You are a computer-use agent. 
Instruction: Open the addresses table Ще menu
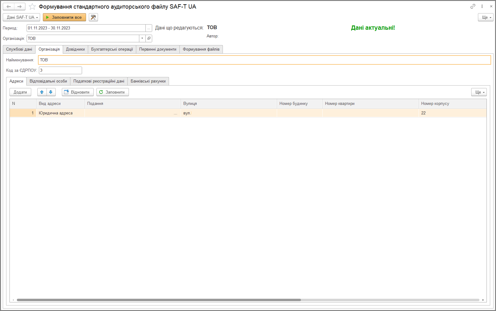[479, 92]
